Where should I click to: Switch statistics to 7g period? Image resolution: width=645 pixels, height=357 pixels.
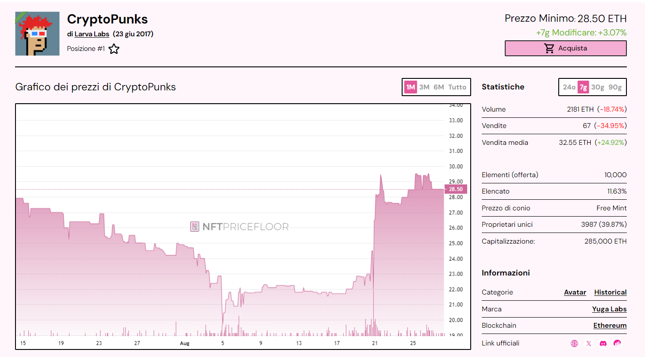(584, 87)
